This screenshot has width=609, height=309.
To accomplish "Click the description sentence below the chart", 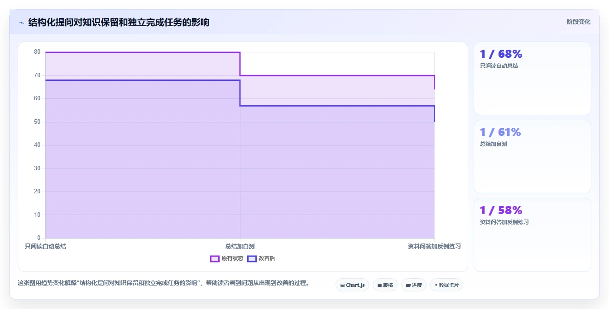I will [x=163, y=283].
